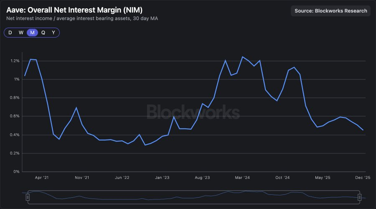This screenshot has height=209, width=376.
Task: Open Source: Blockworks Research link
Action: point(331,11)
